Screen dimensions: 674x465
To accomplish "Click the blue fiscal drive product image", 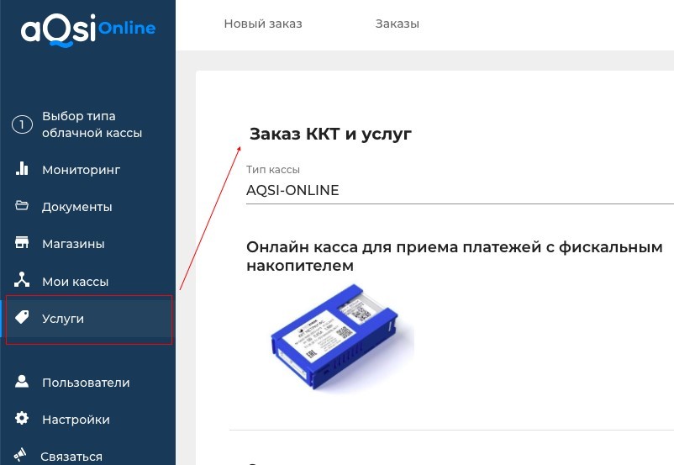I will pyautogui.click(x=334, y=336).
